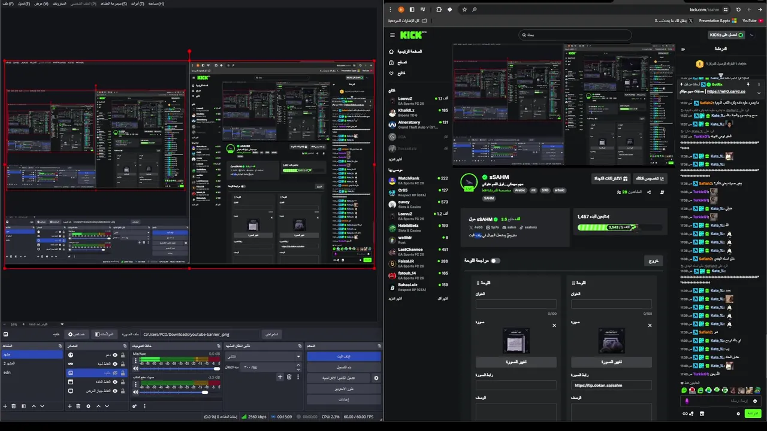Viewport: 767px width, 431px height.
Task: Click Start Recording button in OBS controls
Action: coord(343,367)
